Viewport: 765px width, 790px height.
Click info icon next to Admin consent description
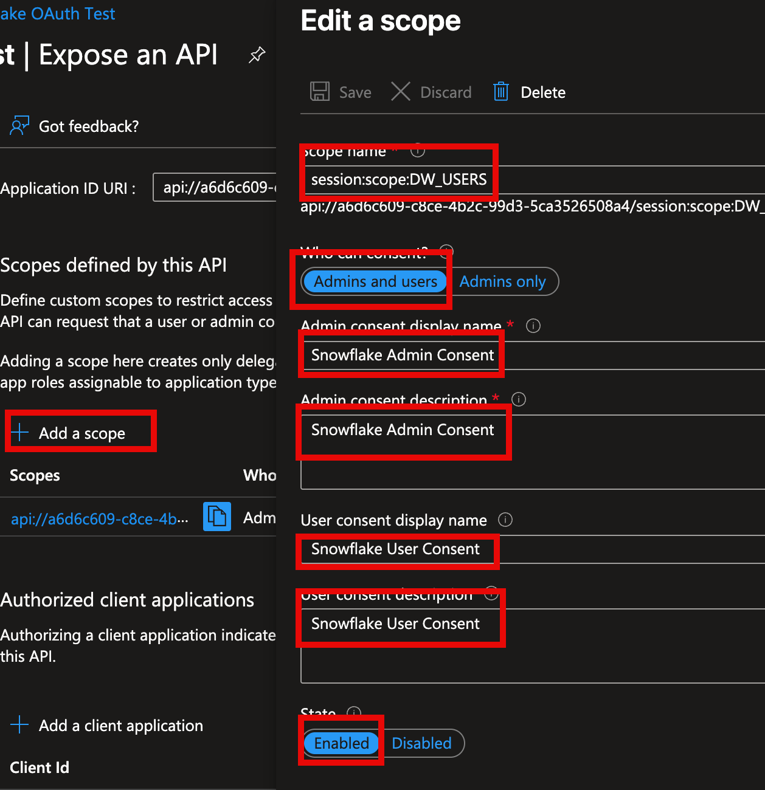coord(518,399)
